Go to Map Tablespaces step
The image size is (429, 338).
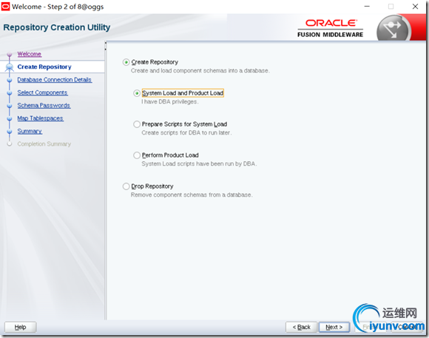(x=40, y=118)
